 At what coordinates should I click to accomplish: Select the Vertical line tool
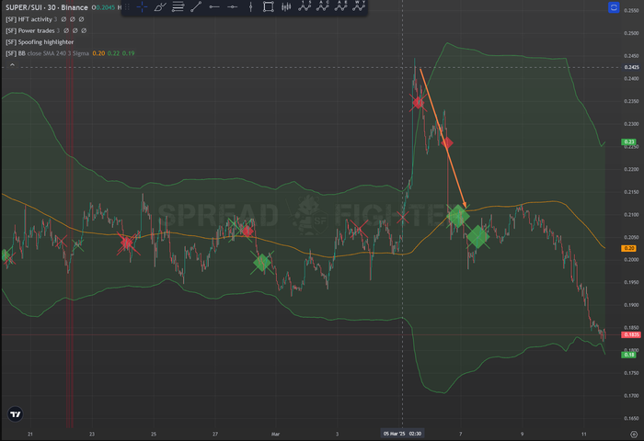250,6
